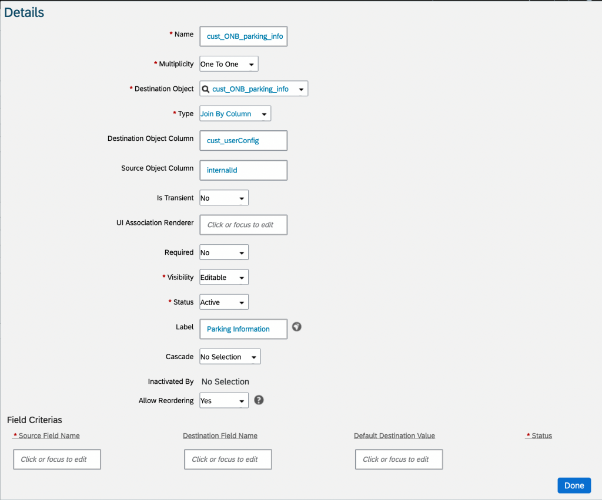Change the Is Transient dropdown

[x=224, y=198]
